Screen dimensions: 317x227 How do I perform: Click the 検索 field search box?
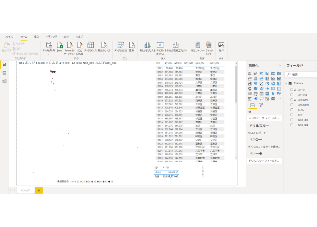pyautogui.click(x=301, y=74)
